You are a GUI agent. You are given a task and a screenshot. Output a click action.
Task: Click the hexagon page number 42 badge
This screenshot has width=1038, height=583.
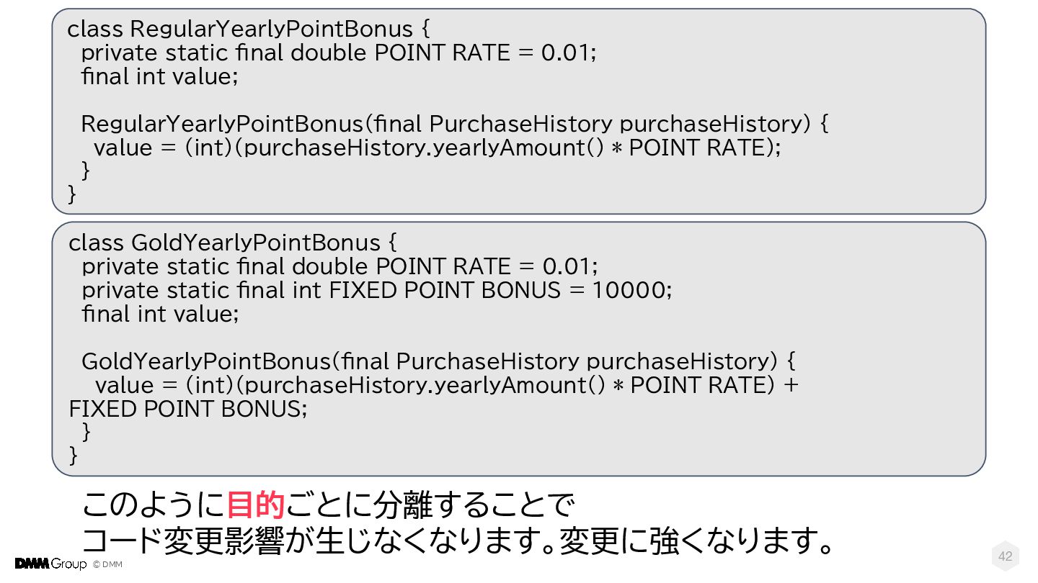(1005, 556)
